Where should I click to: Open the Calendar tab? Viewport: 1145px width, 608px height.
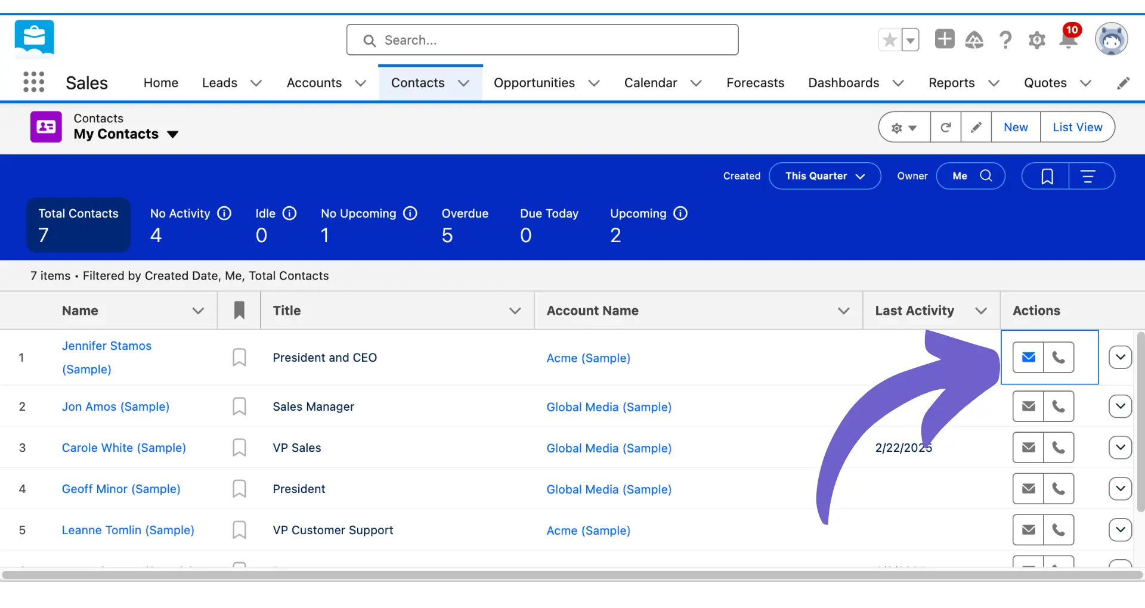coord(651,83)
